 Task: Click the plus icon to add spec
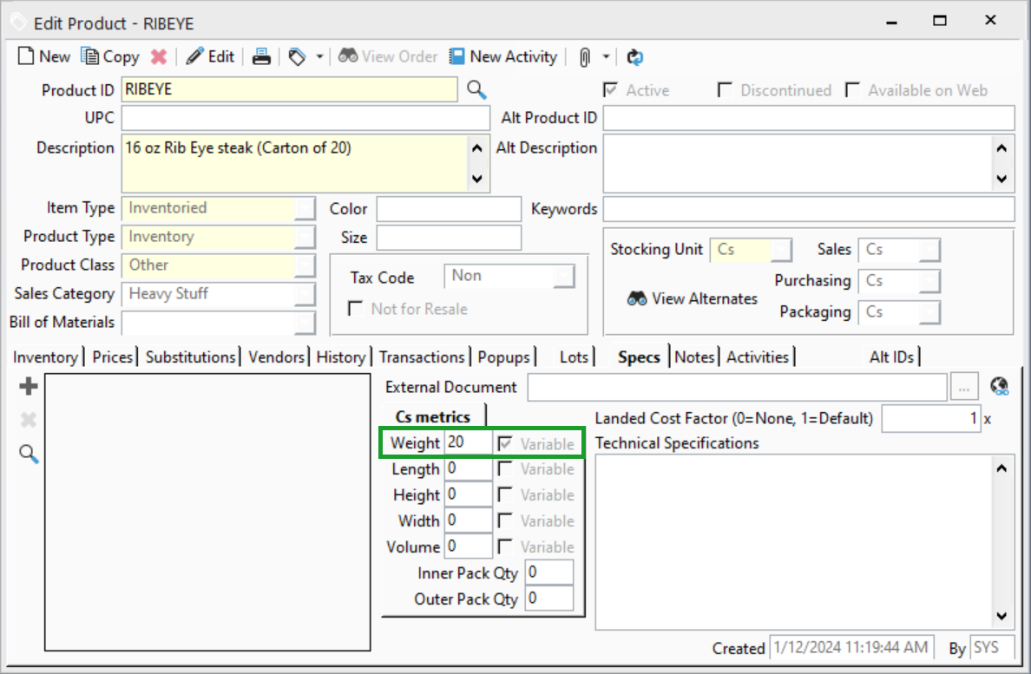29,387
